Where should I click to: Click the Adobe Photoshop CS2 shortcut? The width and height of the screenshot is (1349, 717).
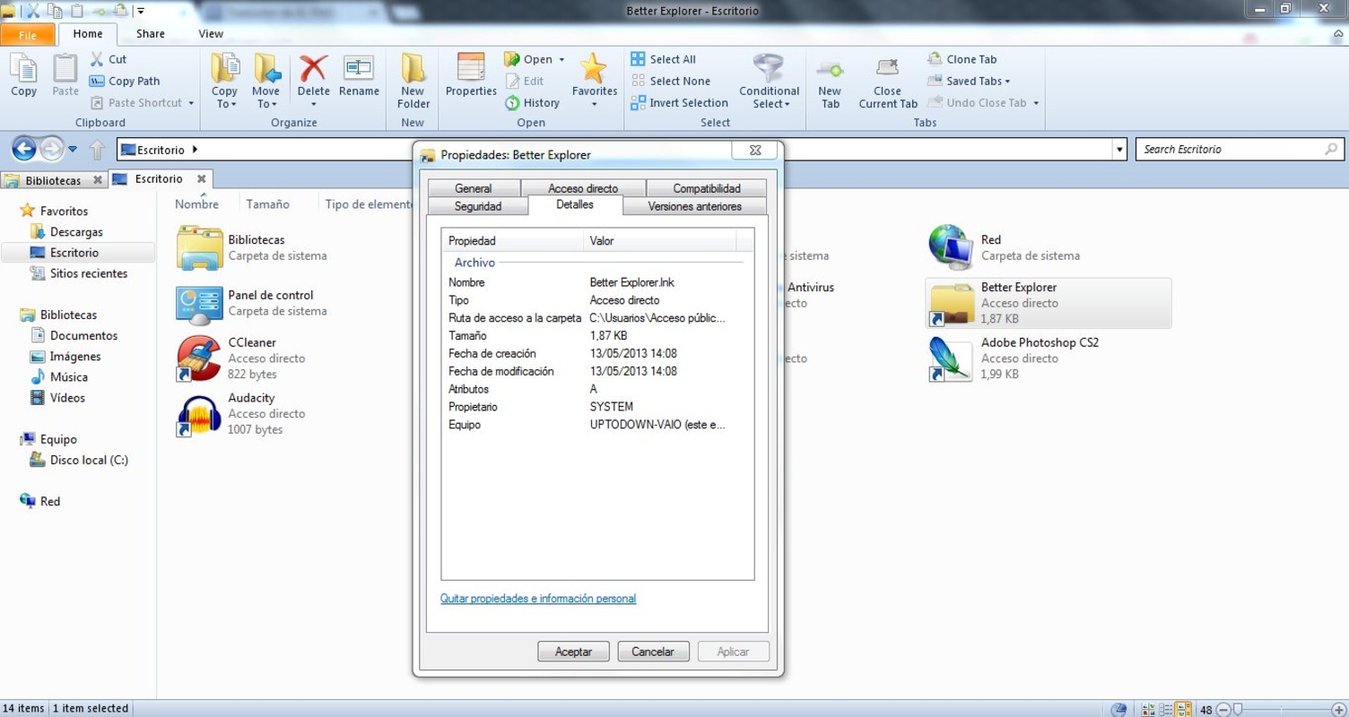951,358
